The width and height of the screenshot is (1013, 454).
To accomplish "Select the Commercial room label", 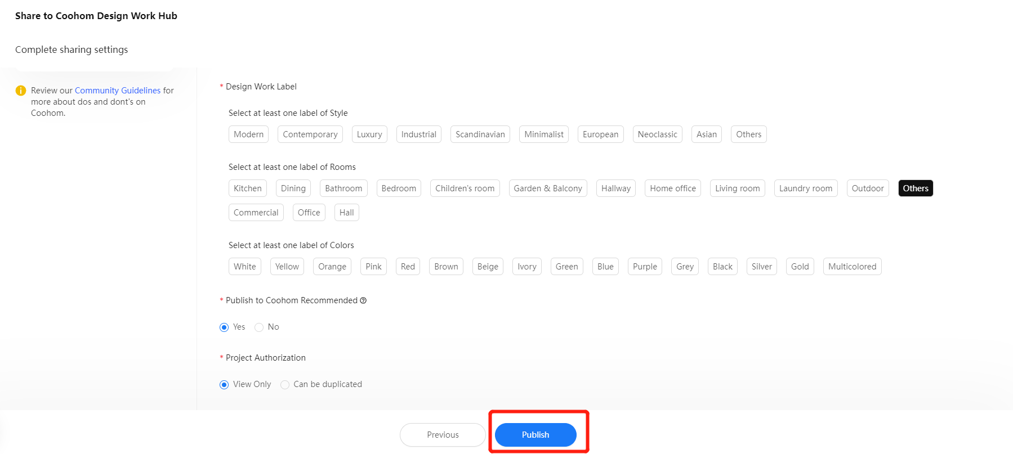I will pos(256,213).
